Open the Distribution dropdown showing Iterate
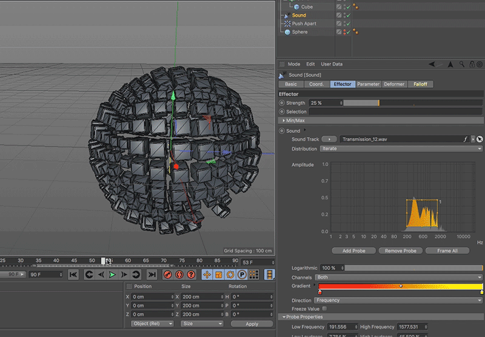 (400, 148)
